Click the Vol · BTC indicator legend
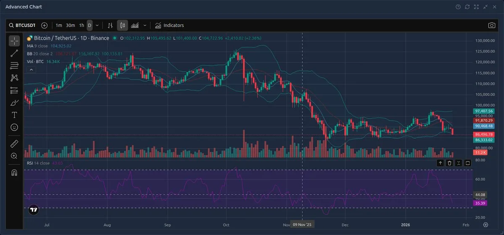The height and width of the screenshot is (235, 504). click(36, 61)
